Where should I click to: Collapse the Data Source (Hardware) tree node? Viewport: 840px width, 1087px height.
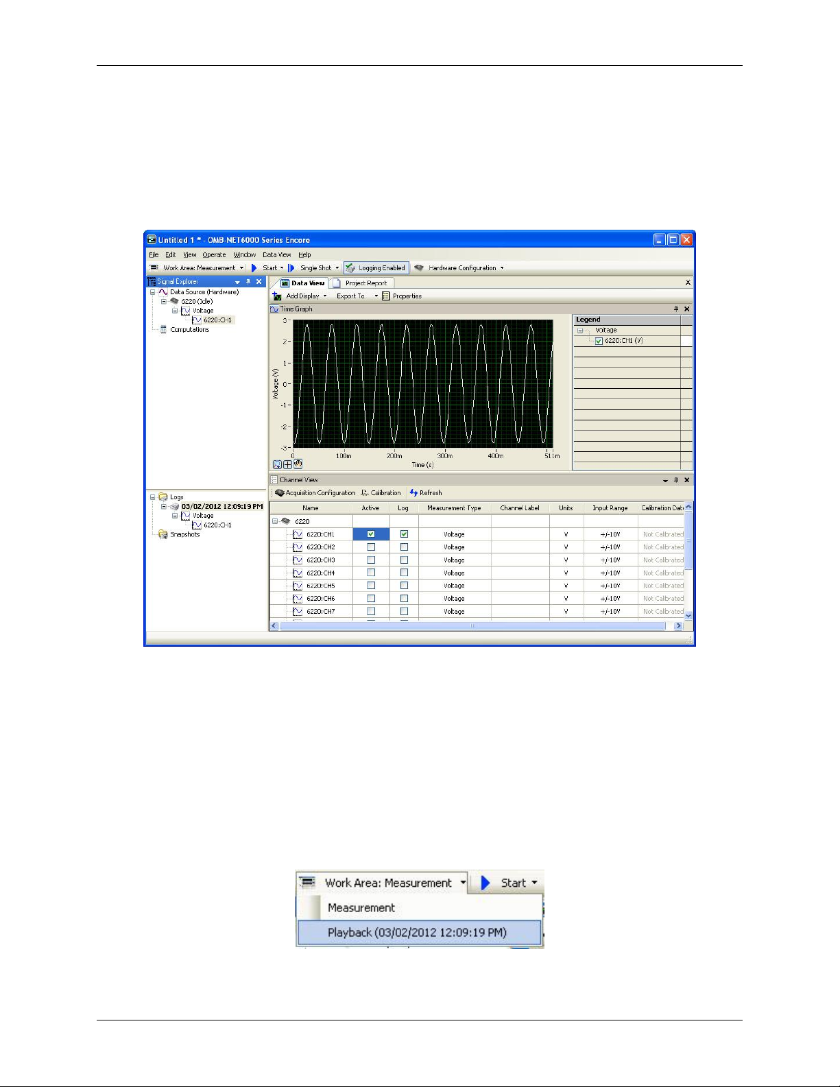tap(153, 291)
